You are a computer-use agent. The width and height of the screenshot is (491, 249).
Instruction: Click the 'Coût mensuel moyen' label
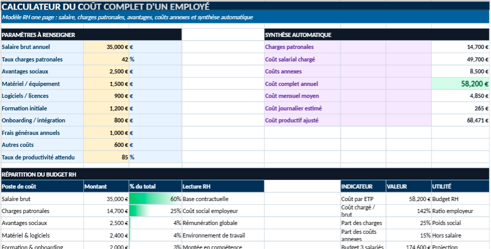pyautogui.click(x=292, y=96)
